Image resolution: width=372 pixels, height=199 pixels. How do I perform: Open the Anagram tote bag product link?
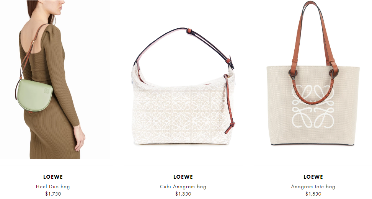pyautogui.click(x=313, y=187)
